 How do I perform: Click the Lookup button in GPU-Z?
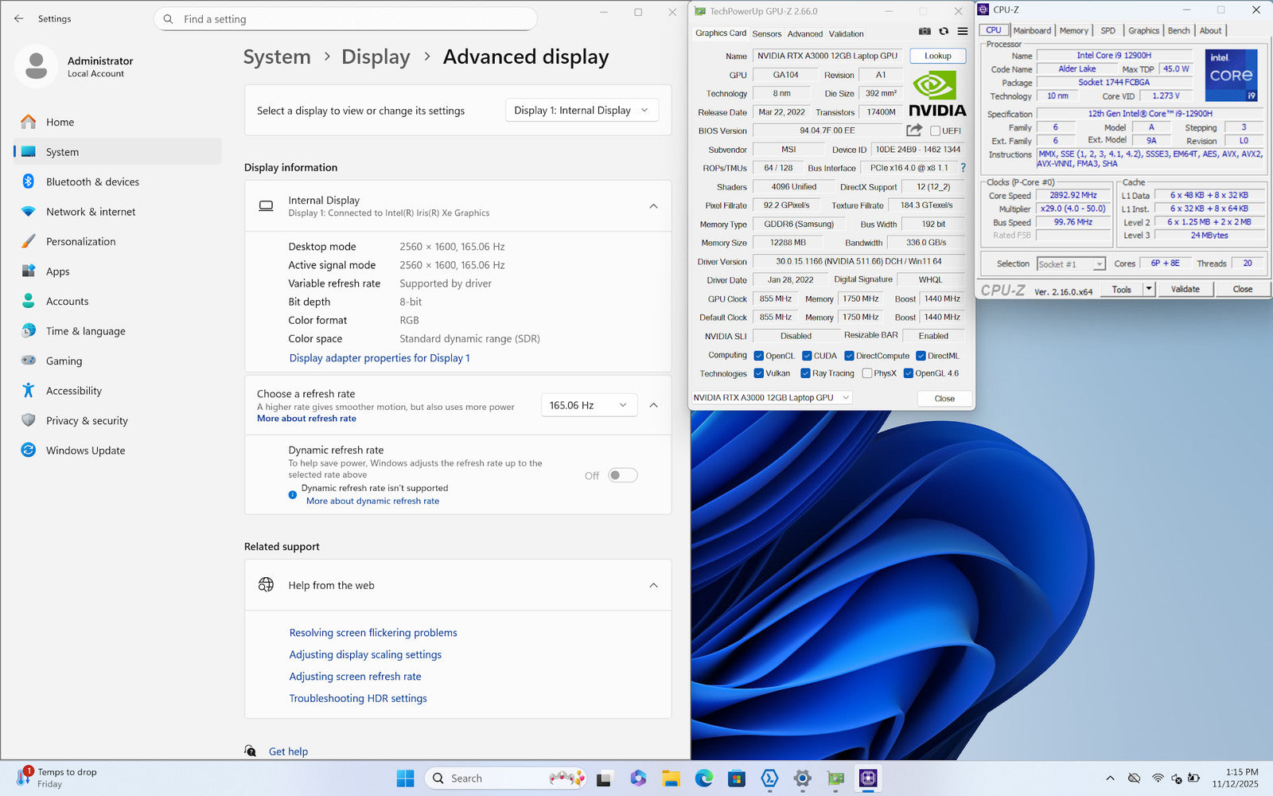[x=937, y=56]
